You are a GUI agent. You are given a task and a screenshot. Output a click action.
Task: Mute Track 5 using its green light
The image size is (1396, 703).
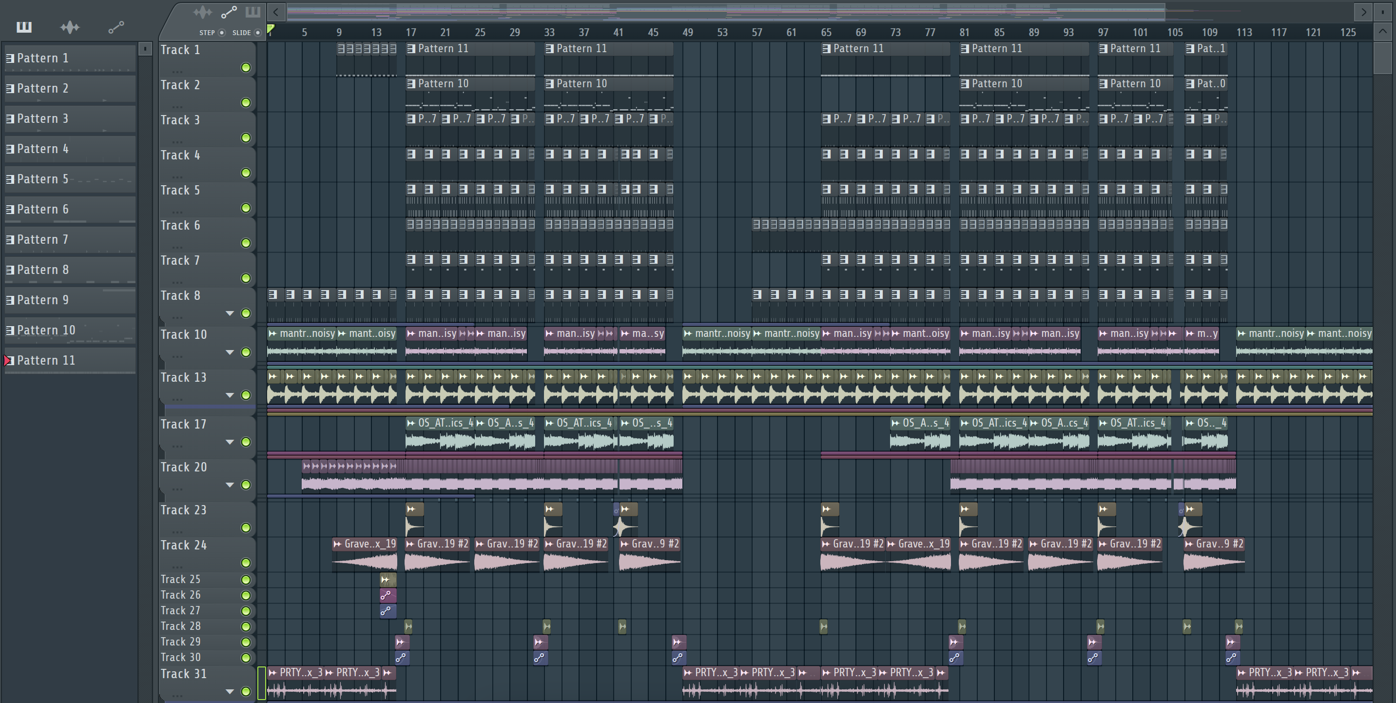pyautogui.click(x=246, y=208)
